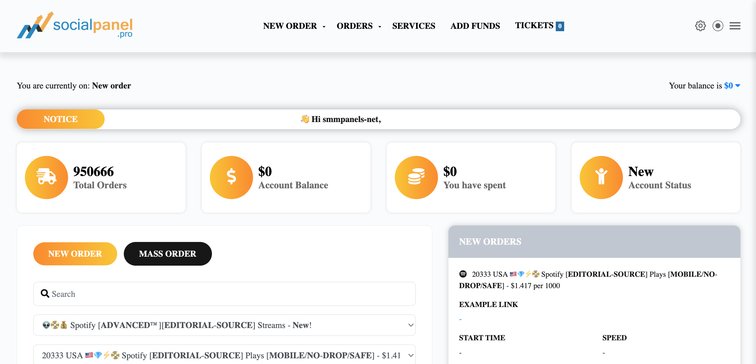Screen dimensions: 756x364
Task: Click the socialpanel.pro logo
Action: pyautogui.click(x=75, y=25)
